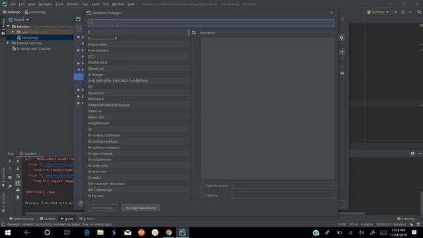Open the Windows Action Center notifications
The image size is (423, 238).
(x=414, y=233)
